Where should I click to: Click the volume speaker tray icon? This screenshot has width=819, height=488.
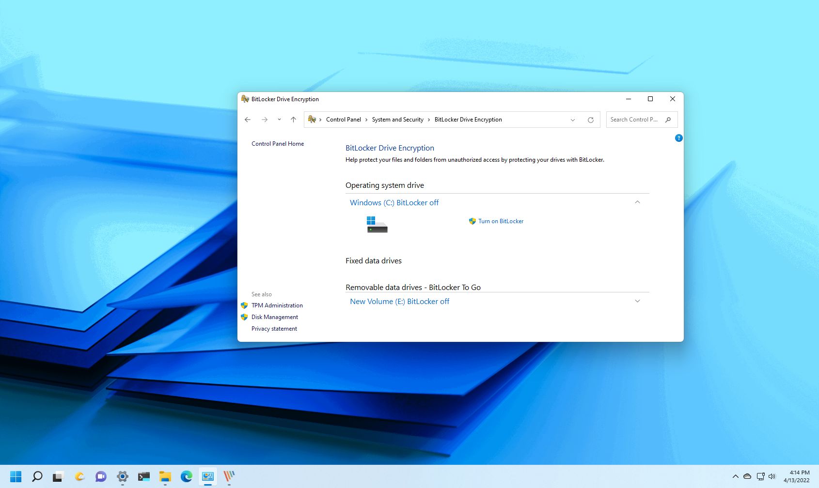[x=772, y=476]
